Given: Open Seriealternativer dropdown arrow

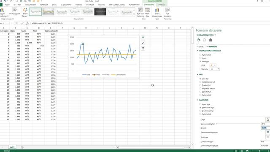Looking at the screenshot, I should [215, 35].
